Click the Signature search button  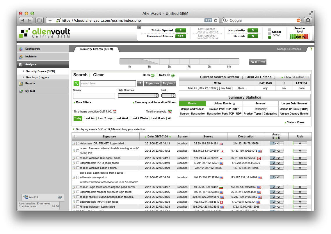[152, 84]
